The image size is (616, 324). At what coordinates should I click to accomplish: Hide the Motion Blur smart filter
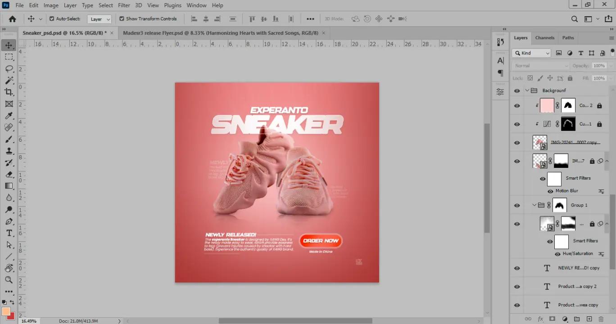(x=550, y=191)
